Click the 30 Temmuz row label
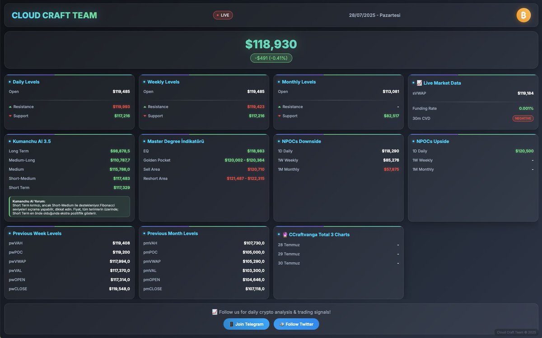 click(289, 263)
